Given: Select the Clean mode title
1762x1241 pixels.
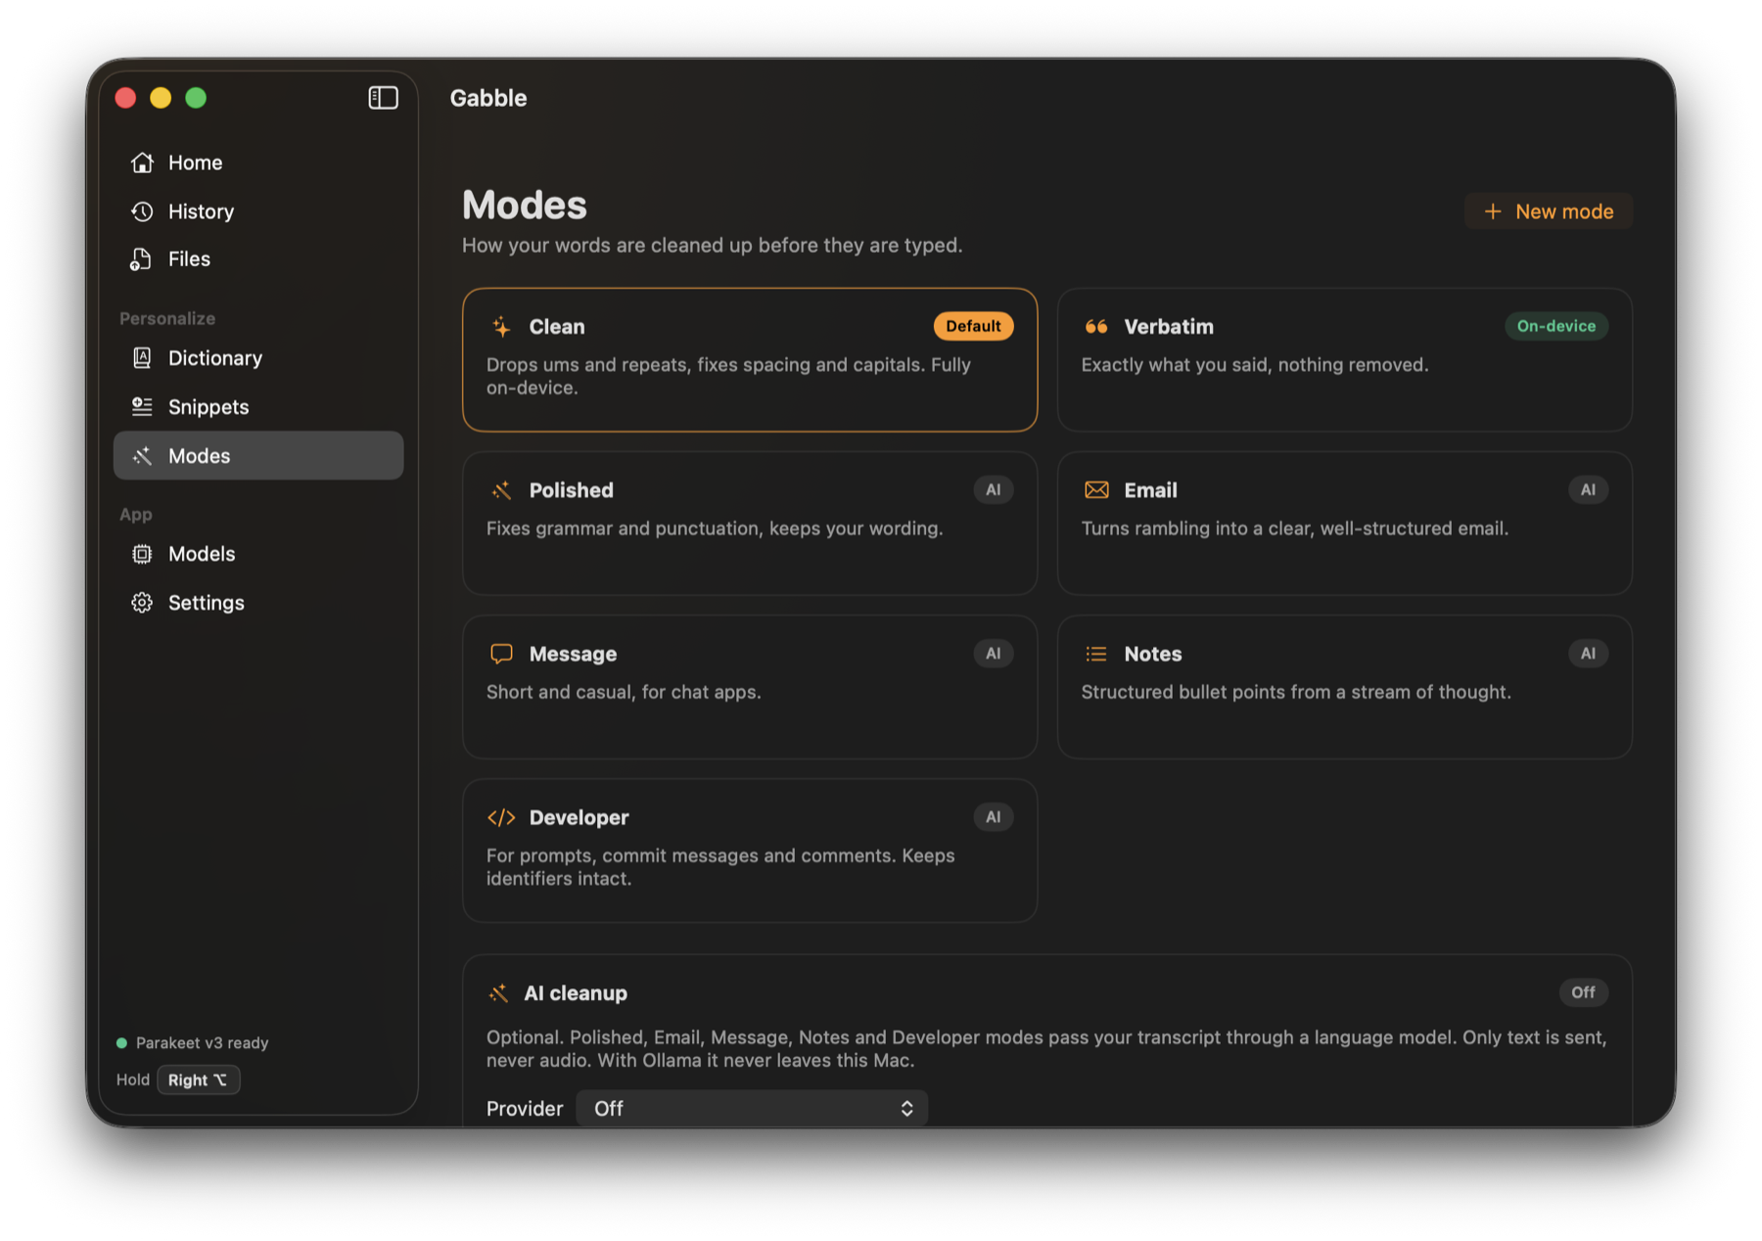Looking at the screenshot, I should [557, 327].
